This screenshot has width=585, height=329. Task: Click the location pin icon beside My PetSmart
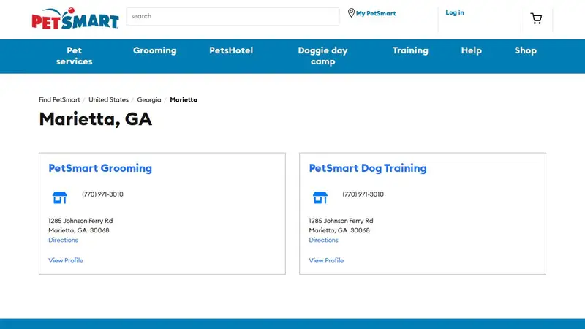click(x=351, y=13)
